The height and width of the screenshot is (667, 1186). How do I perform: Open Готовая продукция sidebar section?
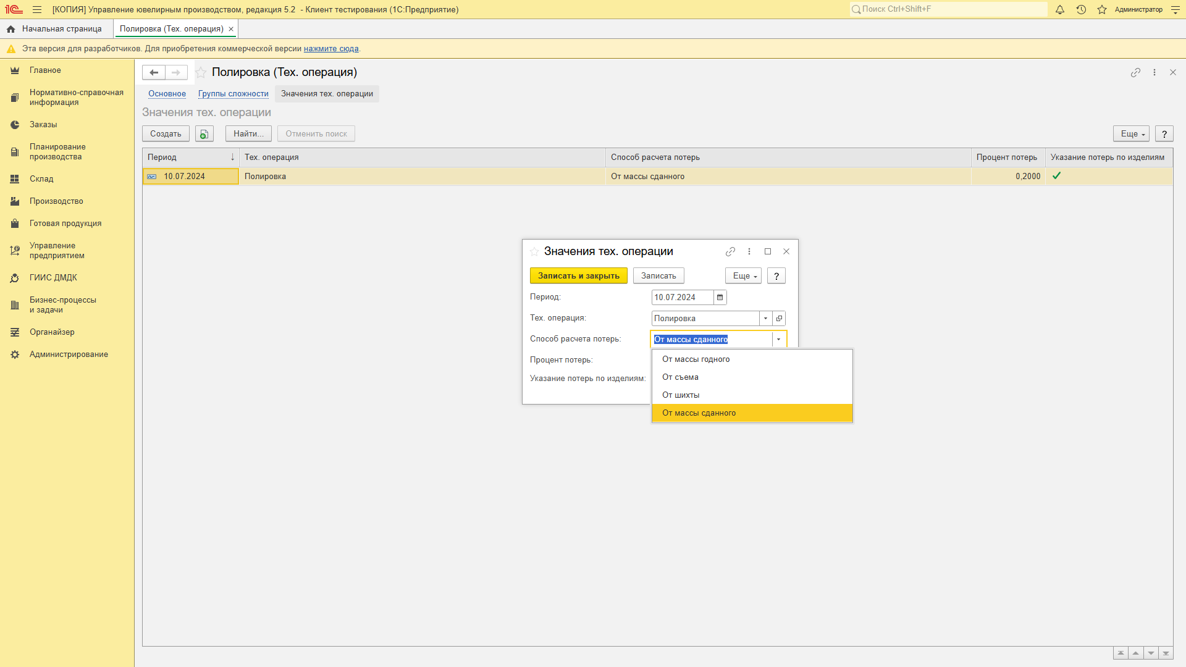click(65, 224)
